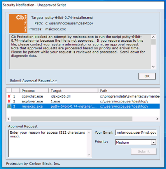Click the blocked script message text
The width and height of the screenshot is (166, 169).
tap(78, 46)
